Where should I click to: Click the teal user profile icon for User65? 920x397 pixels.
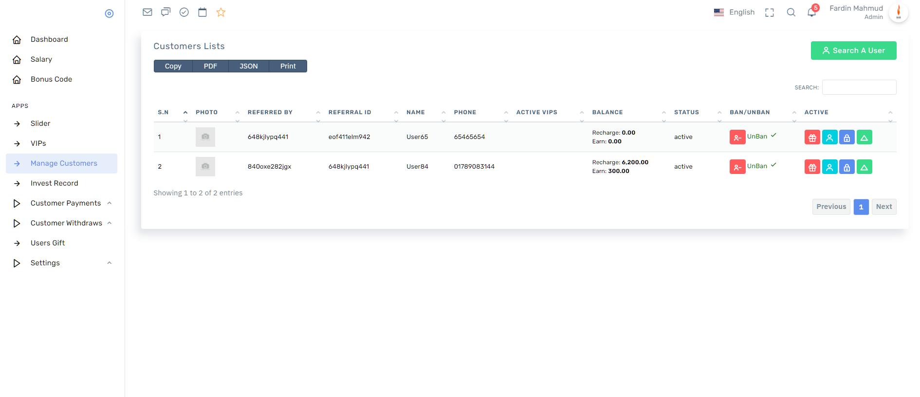pos(829,138)
